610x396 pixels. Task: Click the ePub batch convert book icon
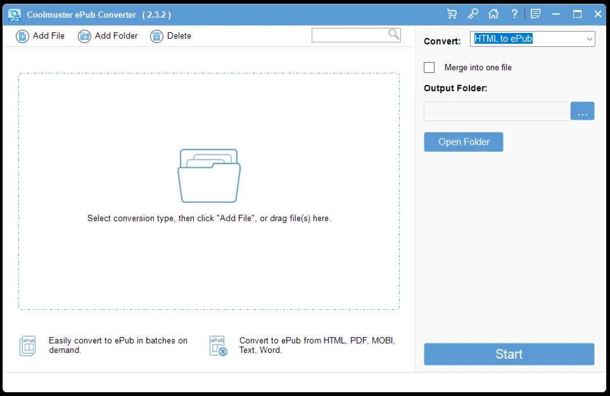click(x=28, y=346)
